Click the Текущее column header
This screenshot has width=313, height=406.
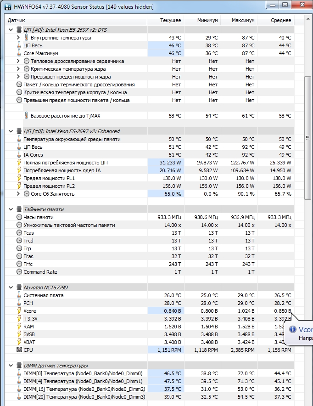pyautogui.click(x=166, y=20)
